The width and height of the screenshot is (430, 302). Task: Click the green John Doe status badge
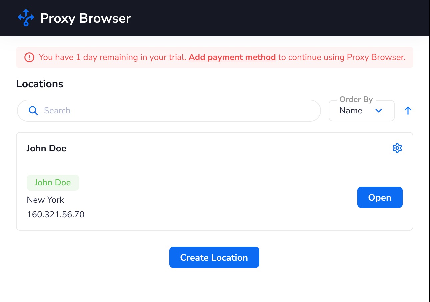coord(53,182)
